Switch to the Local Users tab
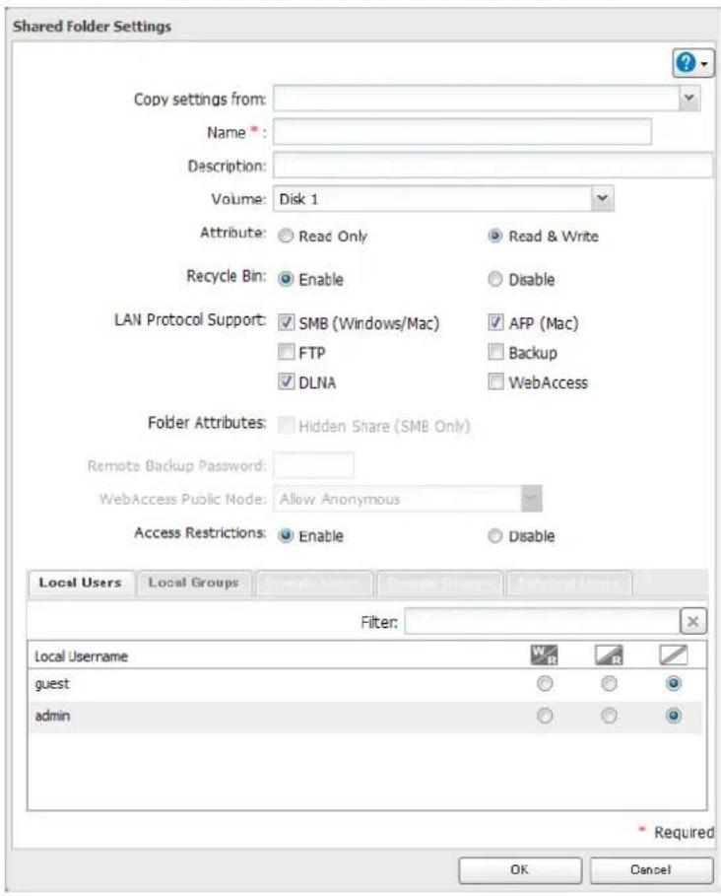721x896 pixels. point(81,584)
